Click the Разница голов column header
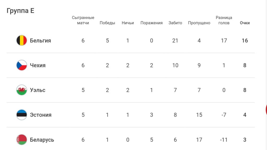 click(x=224, y=20)
